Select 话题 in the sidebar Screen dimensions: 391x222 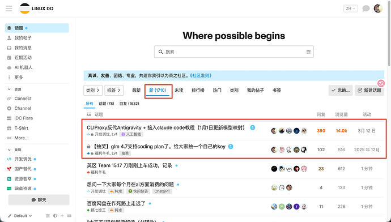point(37,28)
